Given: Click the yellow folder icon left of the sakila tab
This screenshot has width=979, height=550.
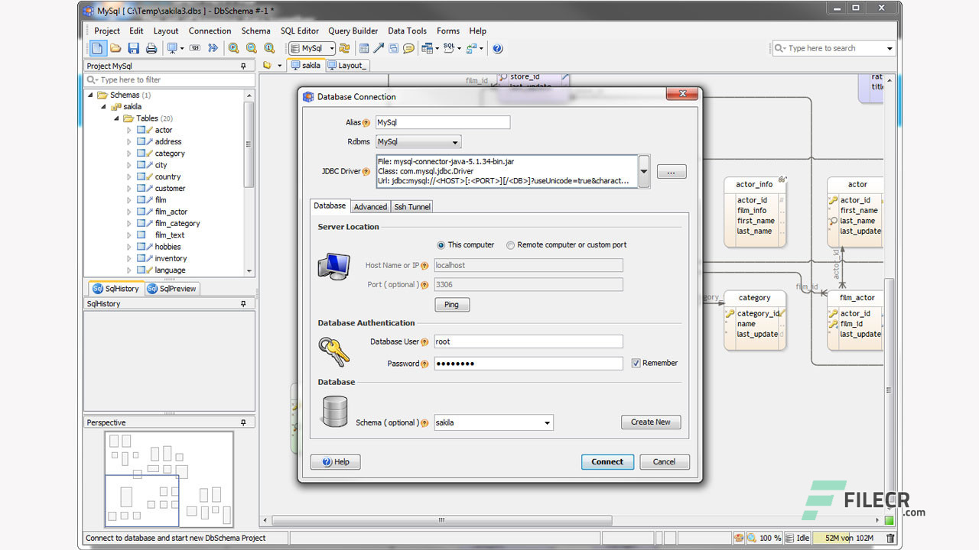Looking at the screenshot, I should (x=267, y=66).
